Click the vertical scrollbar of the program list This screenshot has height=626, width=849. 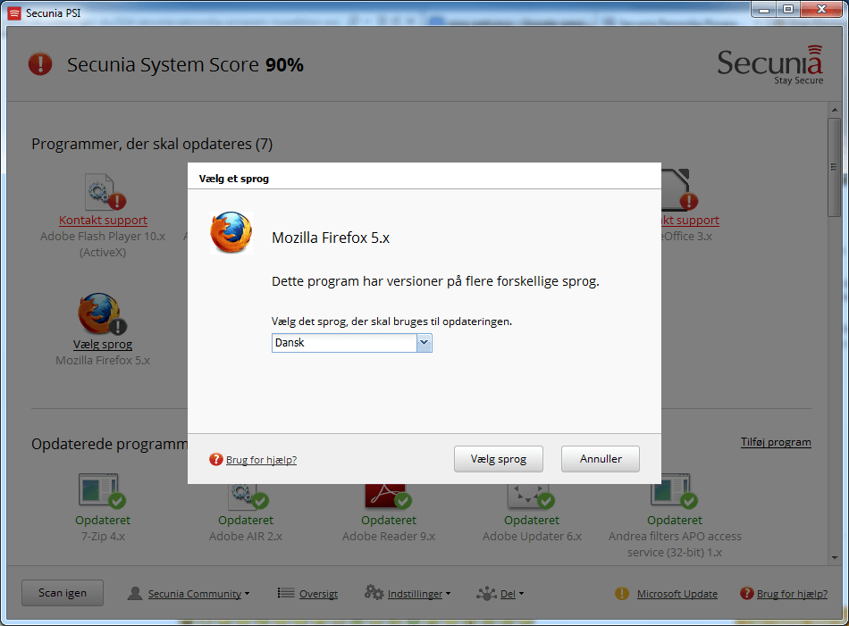[834, 357]
